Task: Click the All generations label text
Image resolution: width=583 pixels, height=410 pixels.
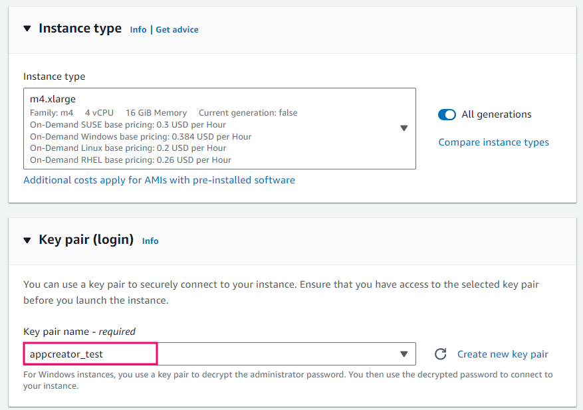Action: (x=496, y=114)
